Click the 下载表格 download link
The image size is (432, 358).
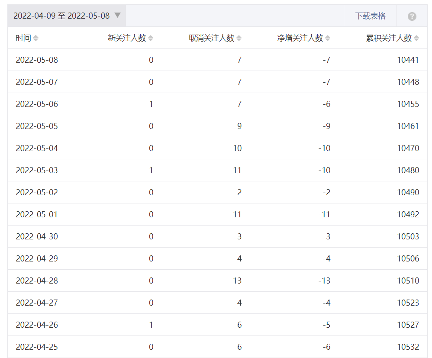click(x=370, y=16)
